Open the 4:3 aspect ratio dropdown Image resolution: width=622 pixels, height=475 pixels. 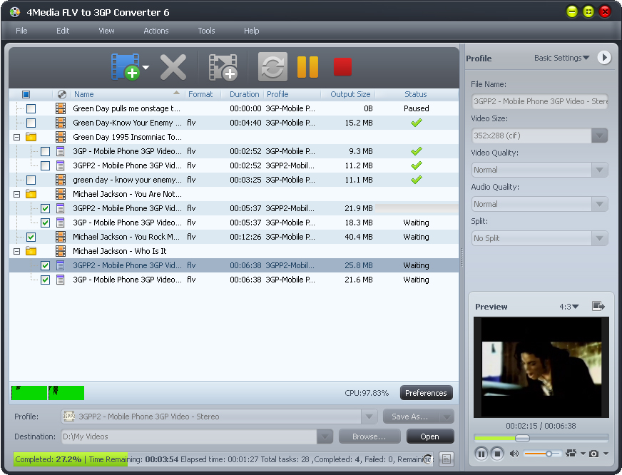click(569, 307)
